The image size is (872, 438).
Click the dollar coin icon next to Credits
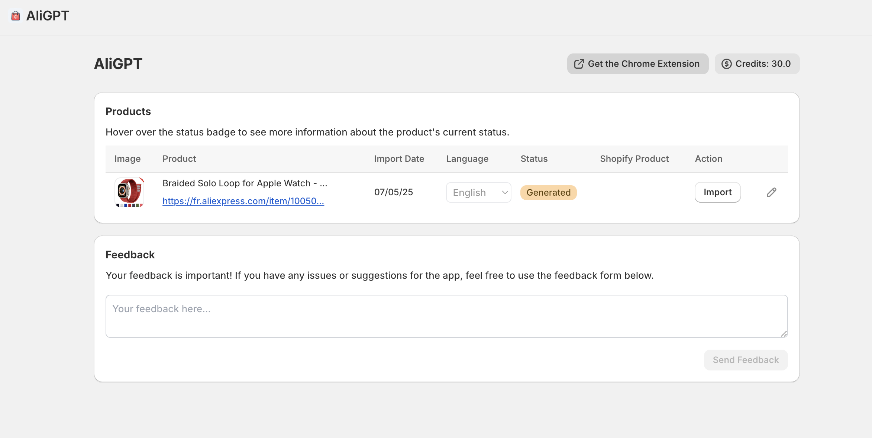(x=726, y=64)
